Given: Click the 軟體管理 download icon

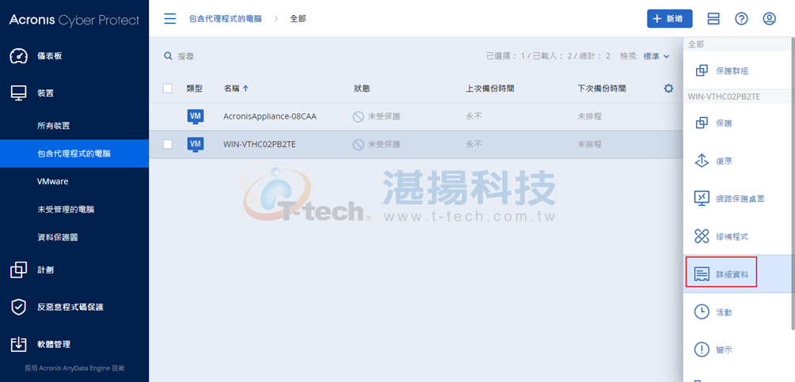Looking at the screenshot, I should (18, 344).
